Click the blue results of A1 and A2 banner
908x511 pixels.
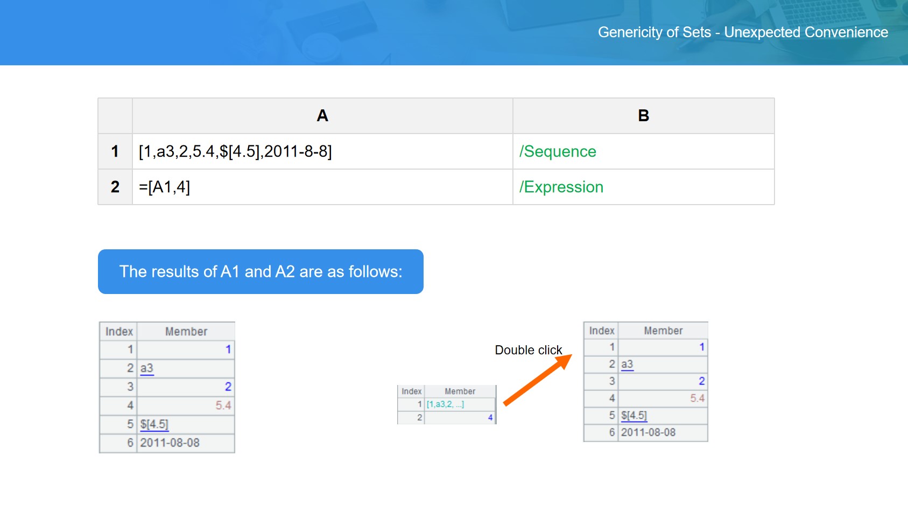pyautogui.click(x=261, y=271)
